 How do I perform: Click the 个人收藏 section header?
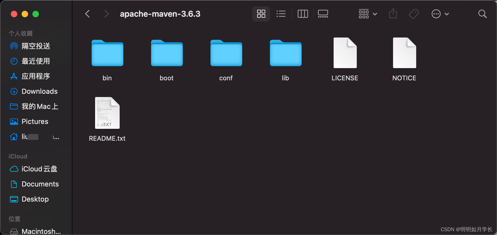21,33
